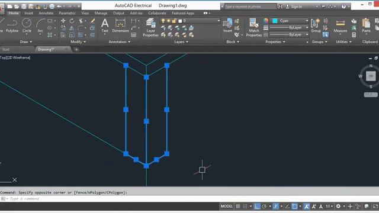Toggle annotation visibility in status bar
Viewport: 379px width, 213px height.
[x=307, y=206]
